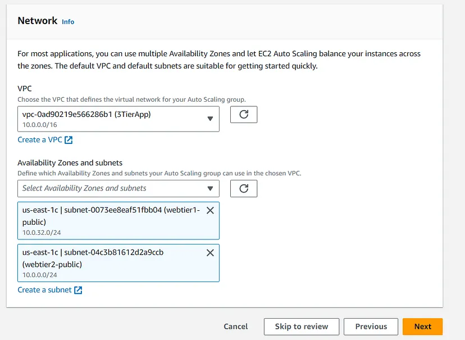The image size is (465, 340).
Task: Remove the webtier1-public subnet
Action: click(211, 210)
